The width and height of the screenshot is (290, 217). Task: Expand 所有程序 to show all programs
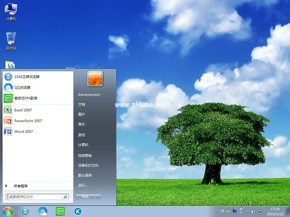pos(23,186)
